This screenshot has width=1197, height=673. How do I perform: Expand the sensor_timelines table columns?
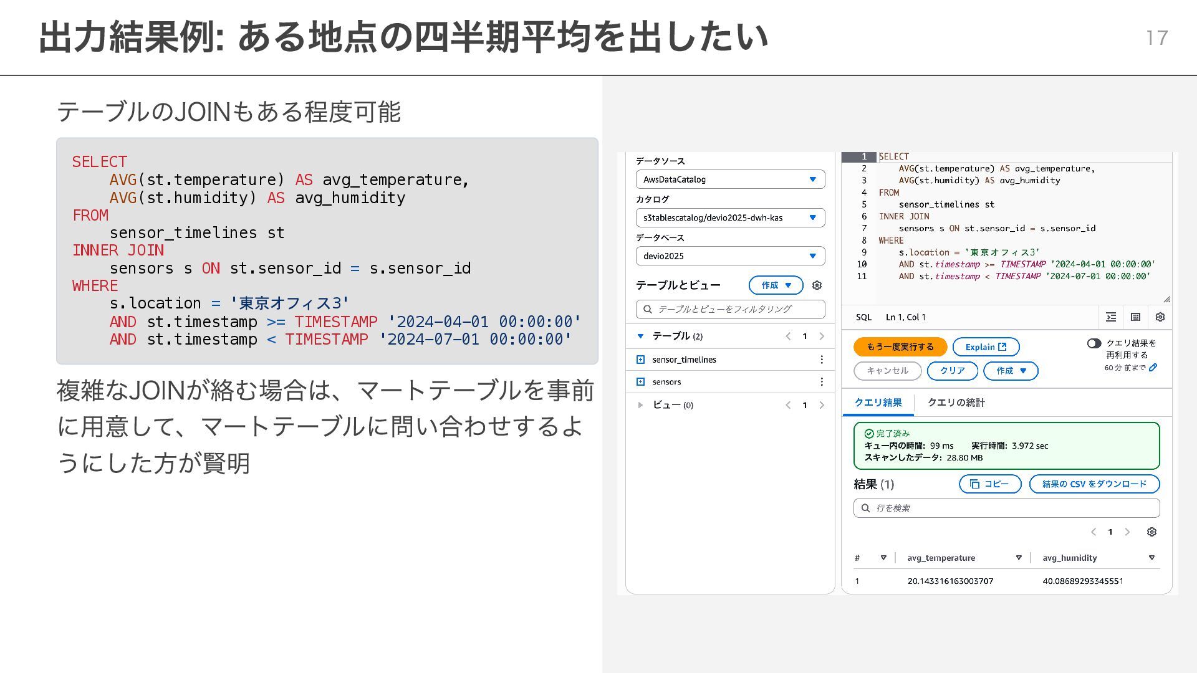[x=640, y=360]
